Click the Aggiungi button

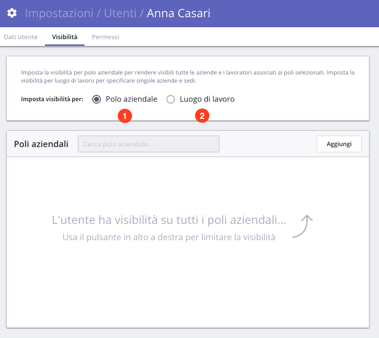(339, 144)
